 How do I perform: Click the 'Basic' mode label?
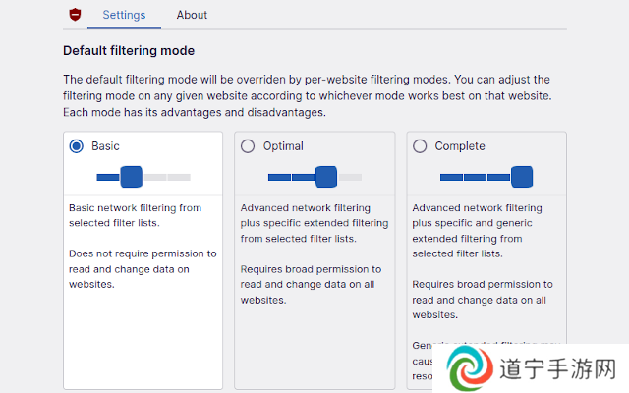[105, 146]
